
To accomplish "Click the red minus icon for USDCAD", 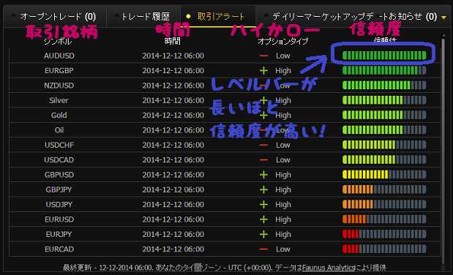I will [263, 159].
